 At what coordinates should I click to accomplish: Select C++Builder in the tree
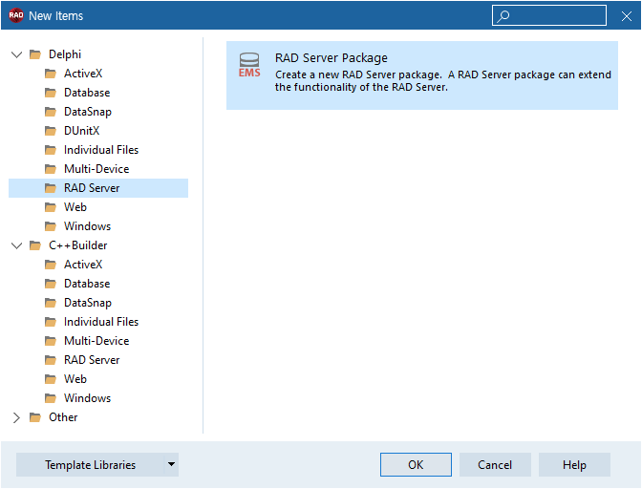[x=77, y=245]
